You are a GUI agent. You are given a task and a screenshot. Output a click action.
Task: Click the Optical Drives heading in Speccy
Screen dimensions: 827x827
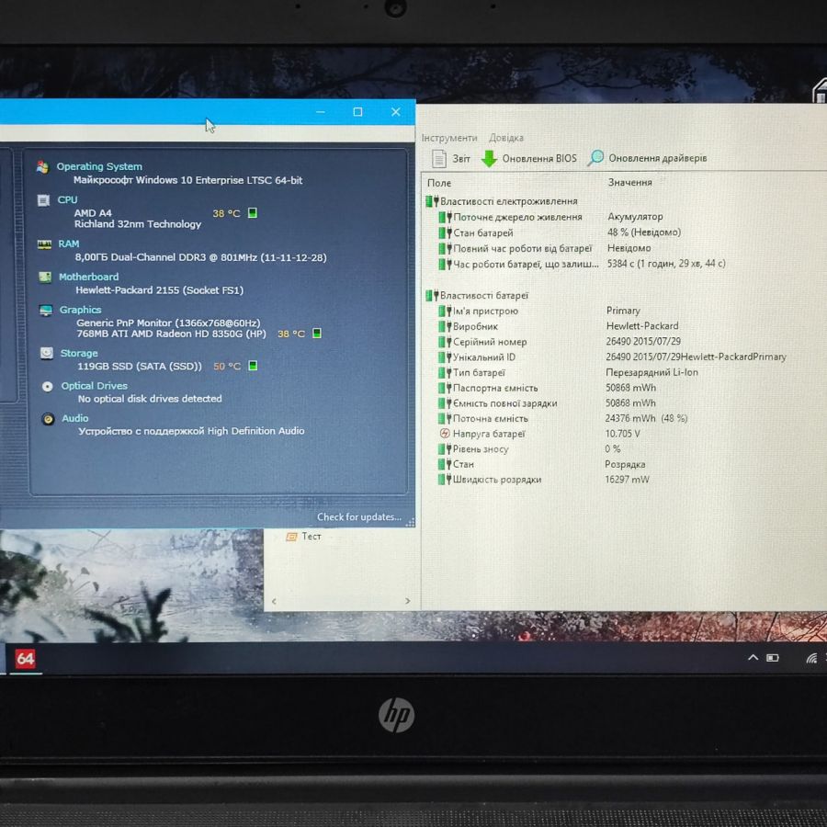(94, 386)
